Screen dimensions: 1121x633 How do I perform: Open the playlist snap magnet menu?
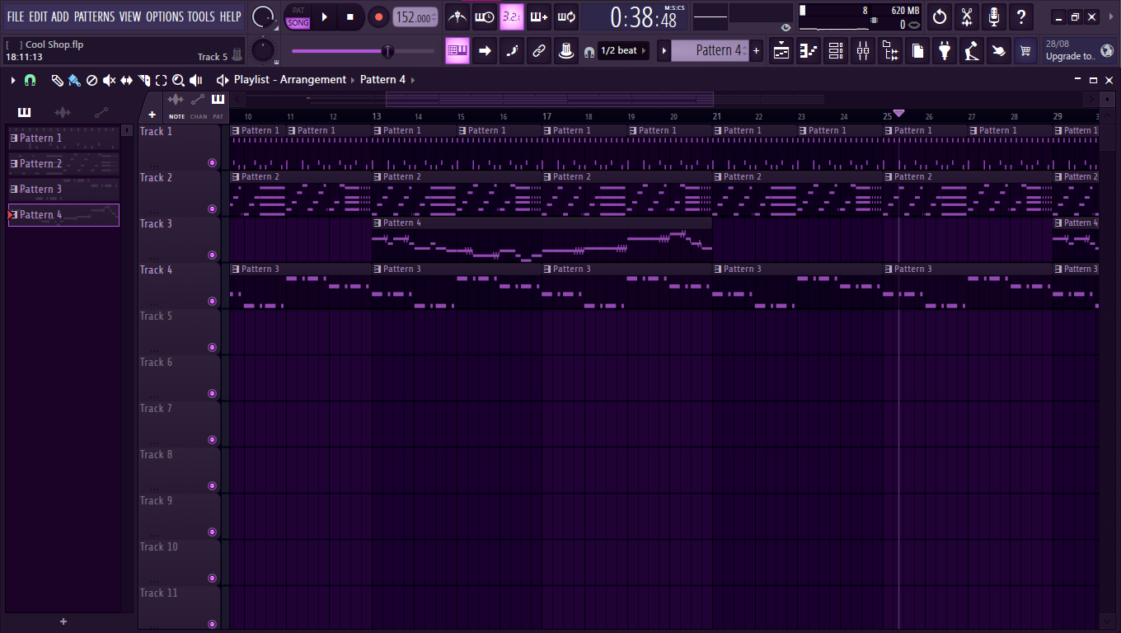point(30,80)
